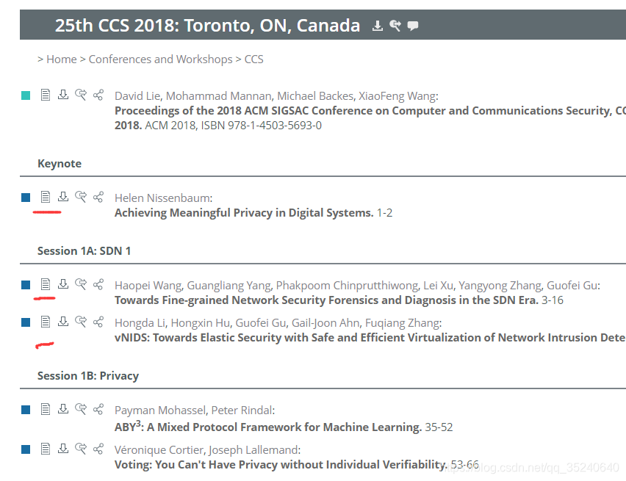Open document icon for Véronique Cortier paper
Screen dimensions: 626x481
pos(46,449)
